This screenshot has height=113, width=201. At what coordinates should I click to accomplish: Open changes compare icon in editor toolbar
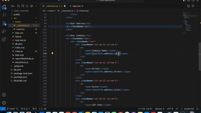tap(188, 6)
